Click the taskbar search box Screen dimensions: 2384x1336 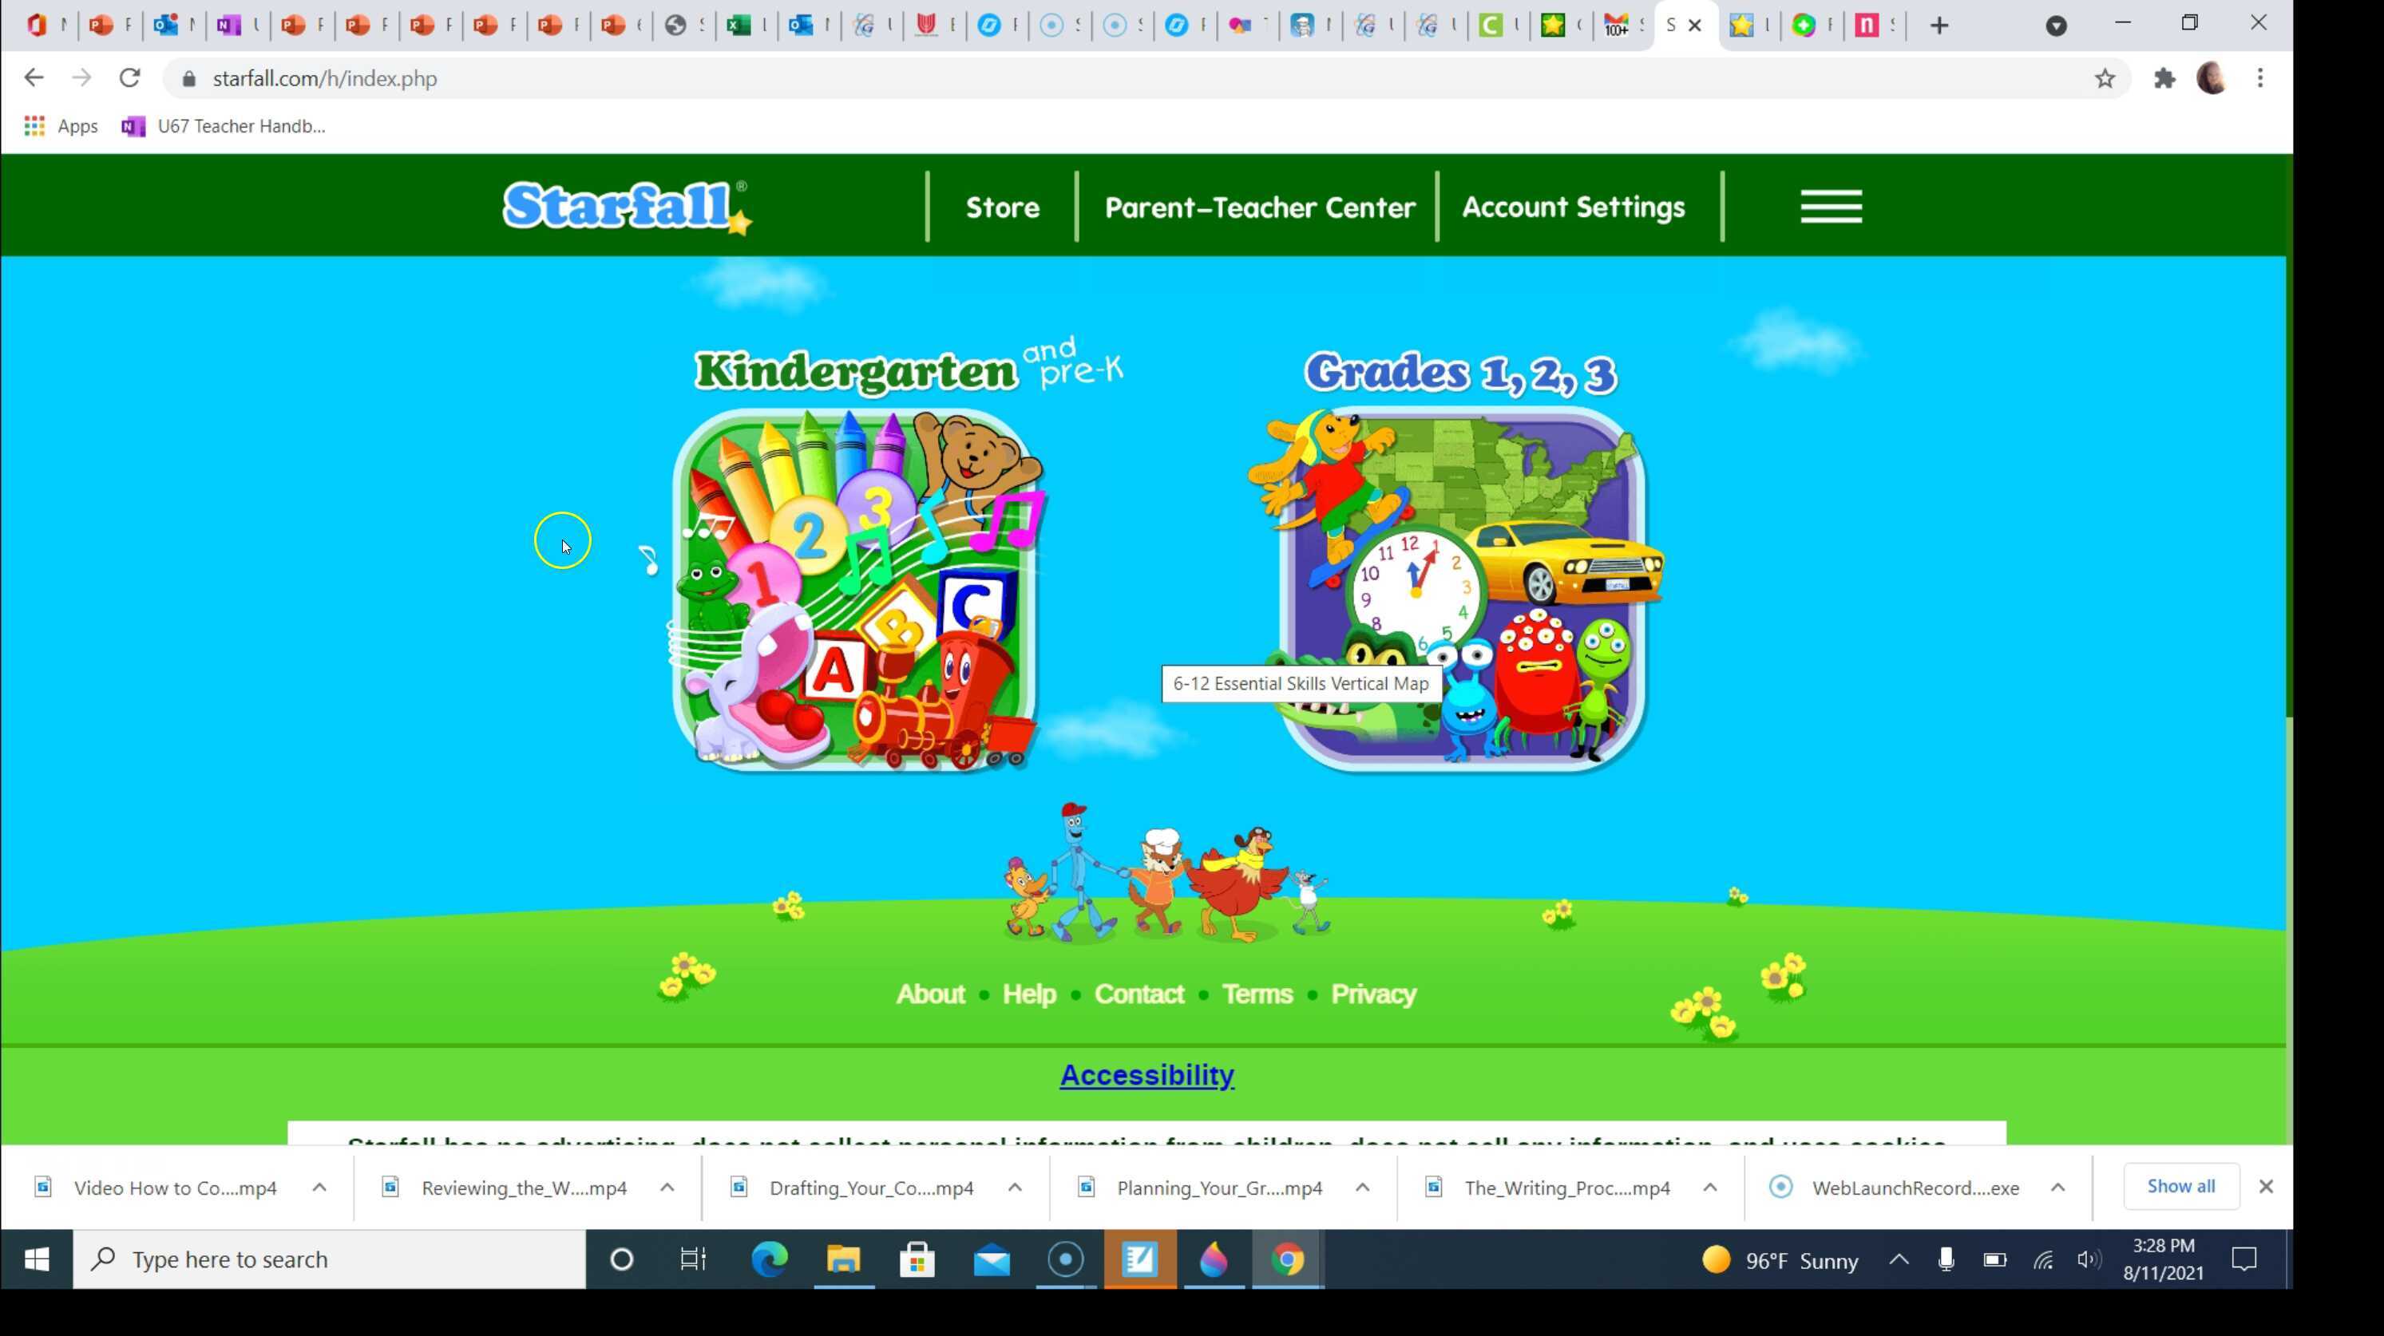[330, 1259]
